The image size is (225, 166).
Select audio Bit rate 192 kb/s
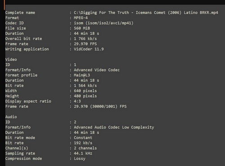point(83,143)
